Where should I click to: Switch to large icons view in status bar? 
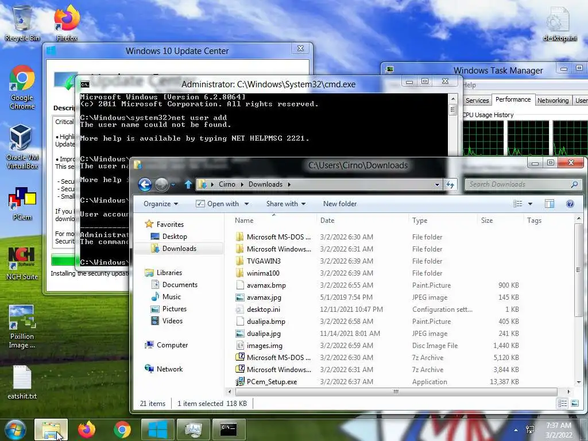(x=574, y=404)
